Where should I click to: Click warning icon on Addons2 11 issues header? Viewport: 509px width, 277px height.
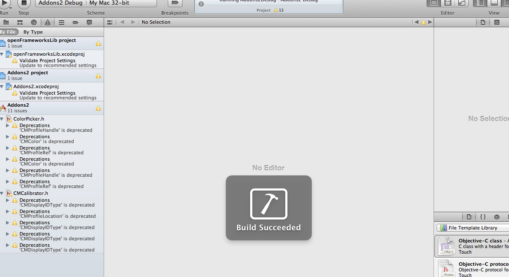[x=98, y=108]
